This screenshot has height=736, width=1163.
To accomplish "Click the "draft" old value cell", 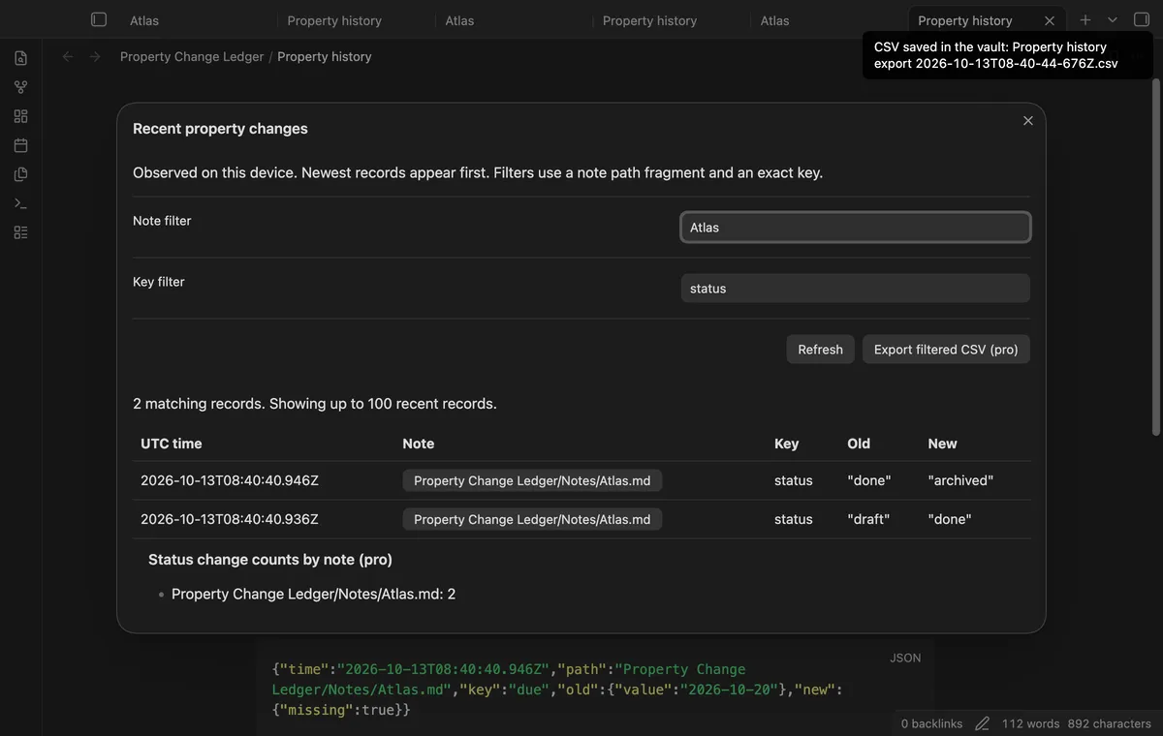I will (x=868, y=519).
